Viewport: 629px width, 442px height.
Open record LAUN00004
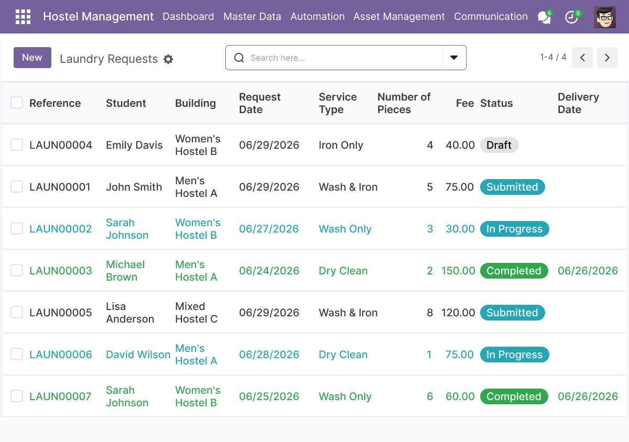(x=61, y=145)
